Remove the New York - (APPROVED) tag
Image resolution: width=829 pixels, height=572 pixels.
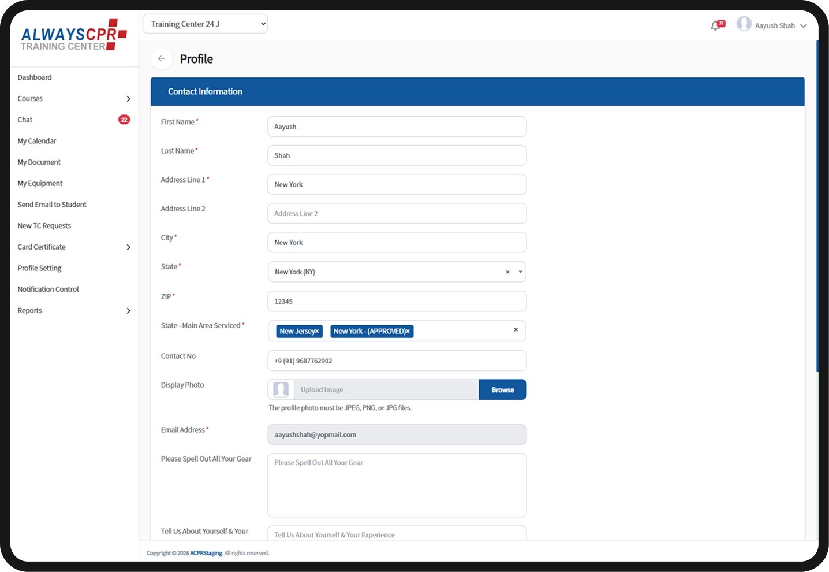pyautogui.click(x=408, y=332)
